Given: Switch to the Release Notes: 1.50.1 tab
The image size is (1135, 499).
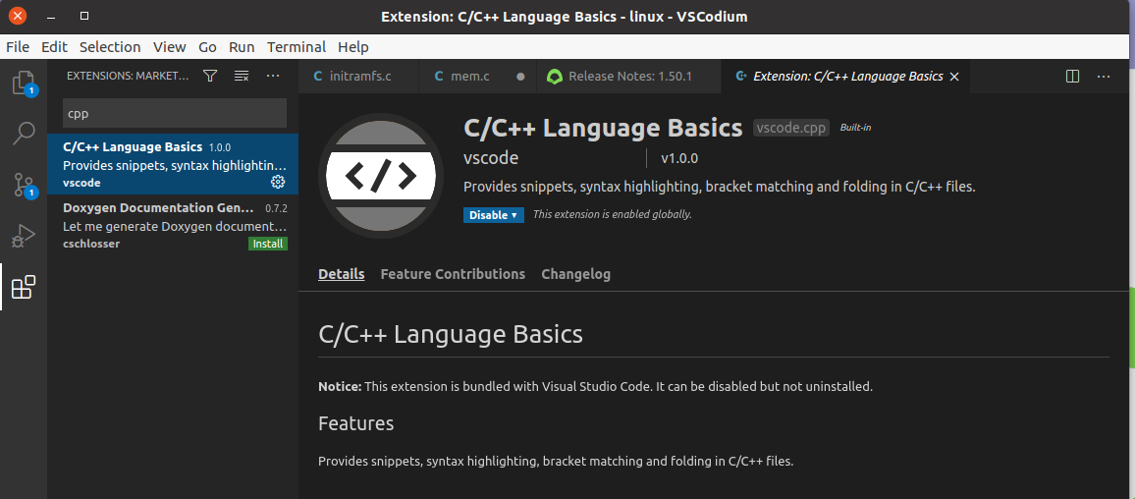Looking at the screenshot, I should click(x=629, y=76).
